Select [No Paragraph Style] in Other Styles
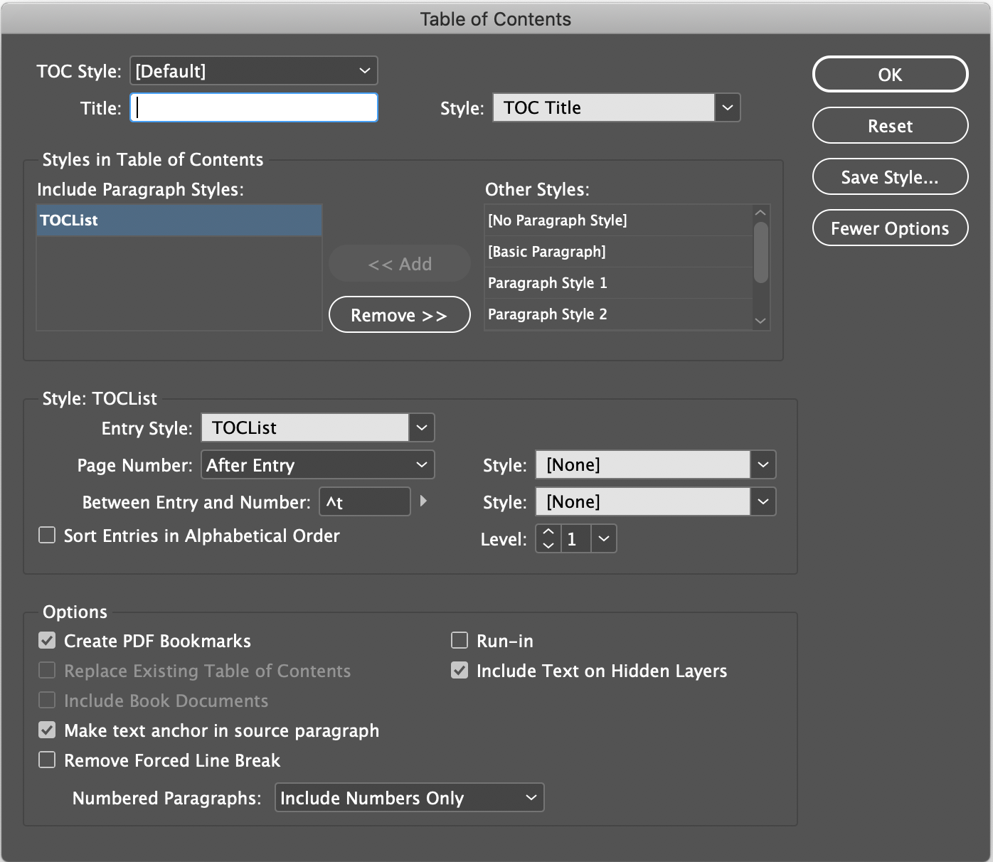 click(618, 220)
